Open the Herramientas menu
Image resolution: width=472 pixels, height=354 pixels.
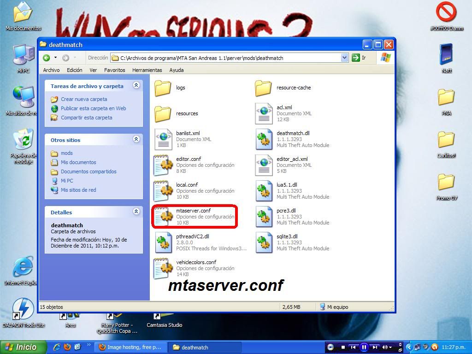click(x=147, y=70)
